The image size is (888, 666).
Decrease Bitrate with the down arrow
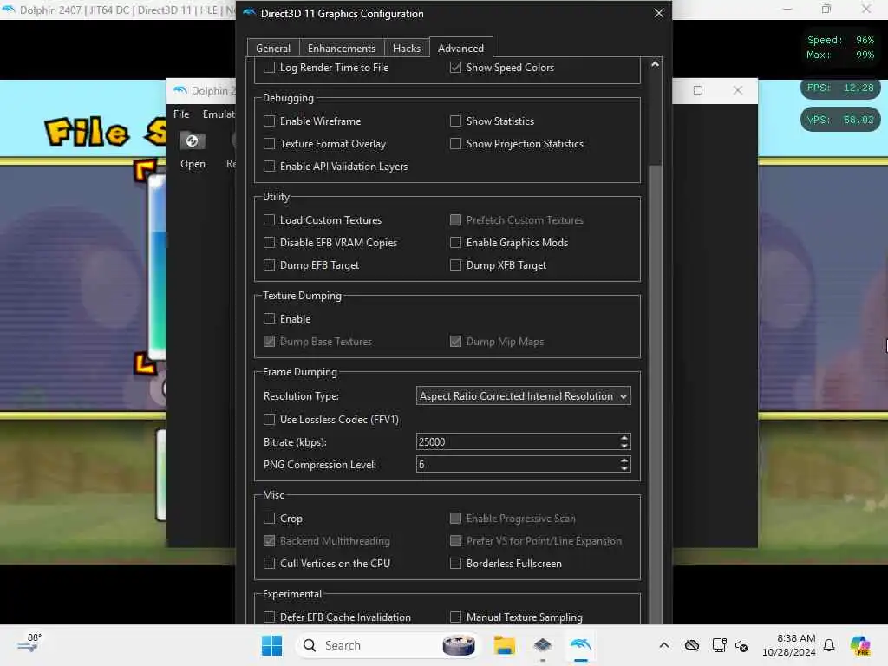point(624,447)
